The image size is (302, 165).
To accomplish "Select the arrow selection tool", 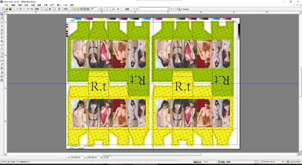I will click(2, 14).
